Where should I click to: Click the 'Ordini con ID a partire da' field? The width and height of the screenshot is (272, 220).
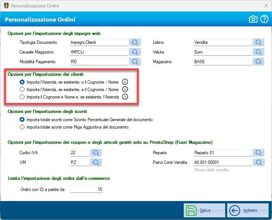(x=86, y=189)
